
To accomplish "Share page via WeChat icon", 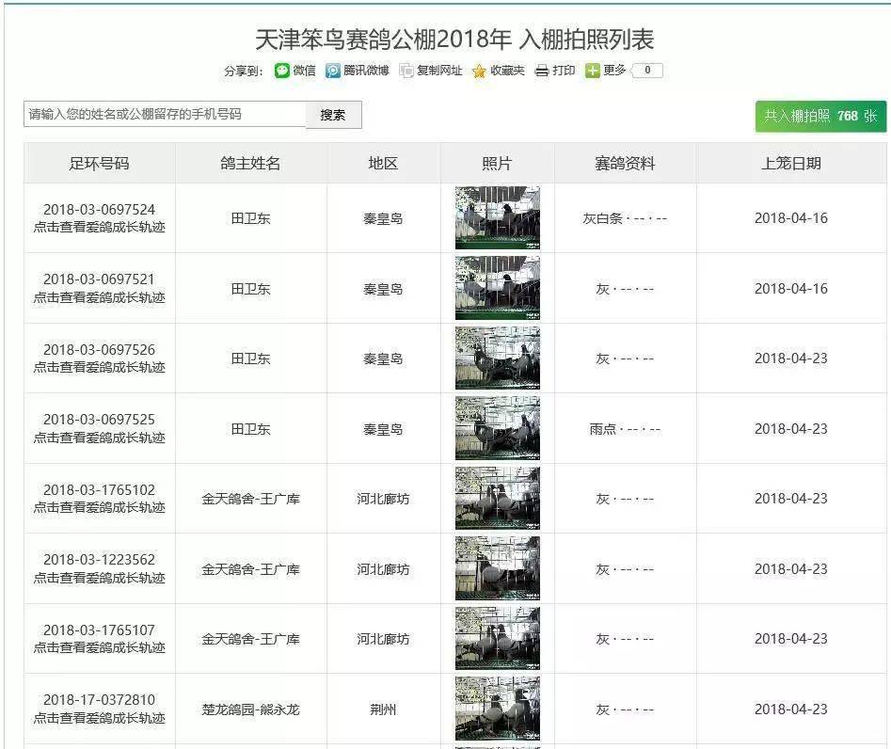I will (282, 71).
